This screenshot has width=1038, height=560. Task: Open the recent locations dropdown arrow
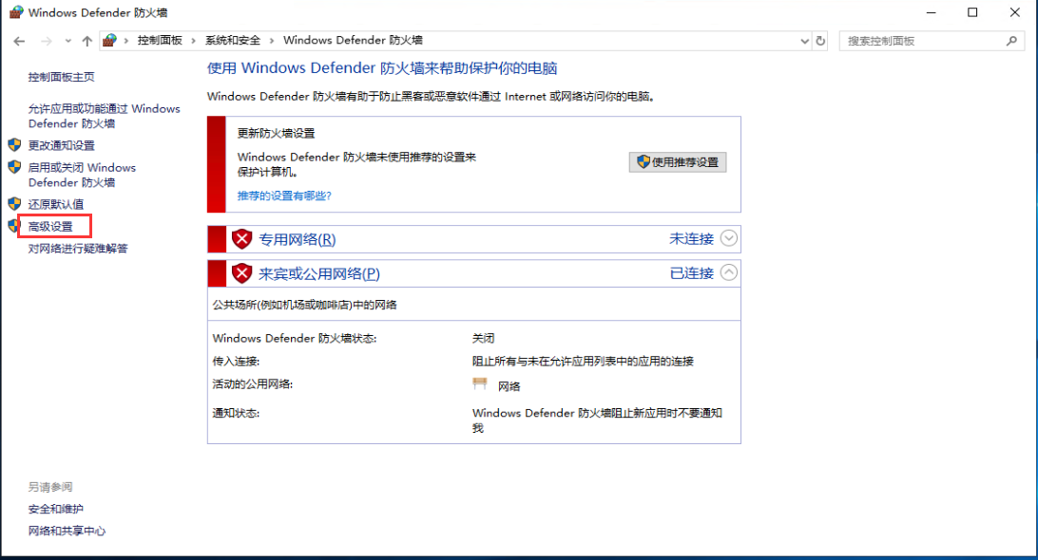(67, 41)
